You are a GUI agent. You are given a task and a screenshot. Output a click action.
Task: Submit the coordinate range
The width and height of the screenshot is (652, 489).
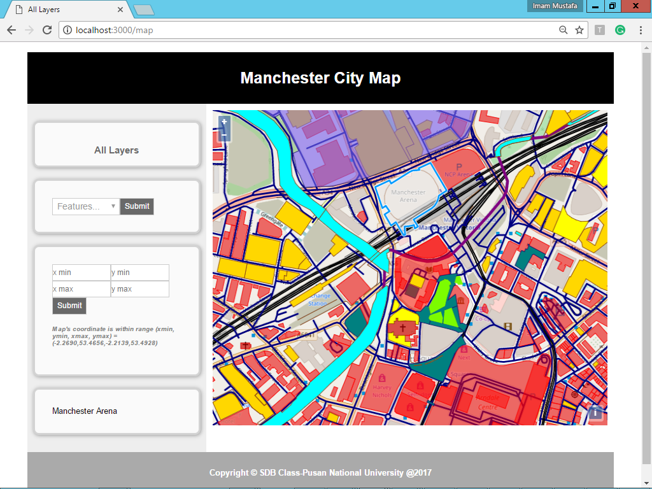coord(69,306)
